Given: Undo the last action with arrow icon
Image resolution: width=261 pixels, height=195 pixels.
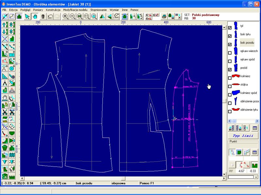Looking at the screenshot, I should coord(50,17).
